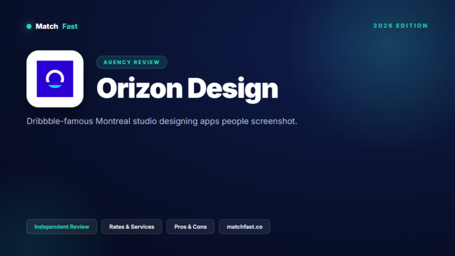Open the Rates & Services pill
455x256 pixels.
(x=132, y=227)
